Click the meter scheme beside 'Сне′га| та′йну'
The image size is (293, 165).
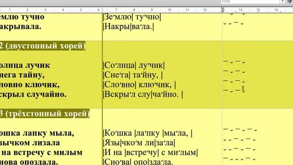coord(234,71)
